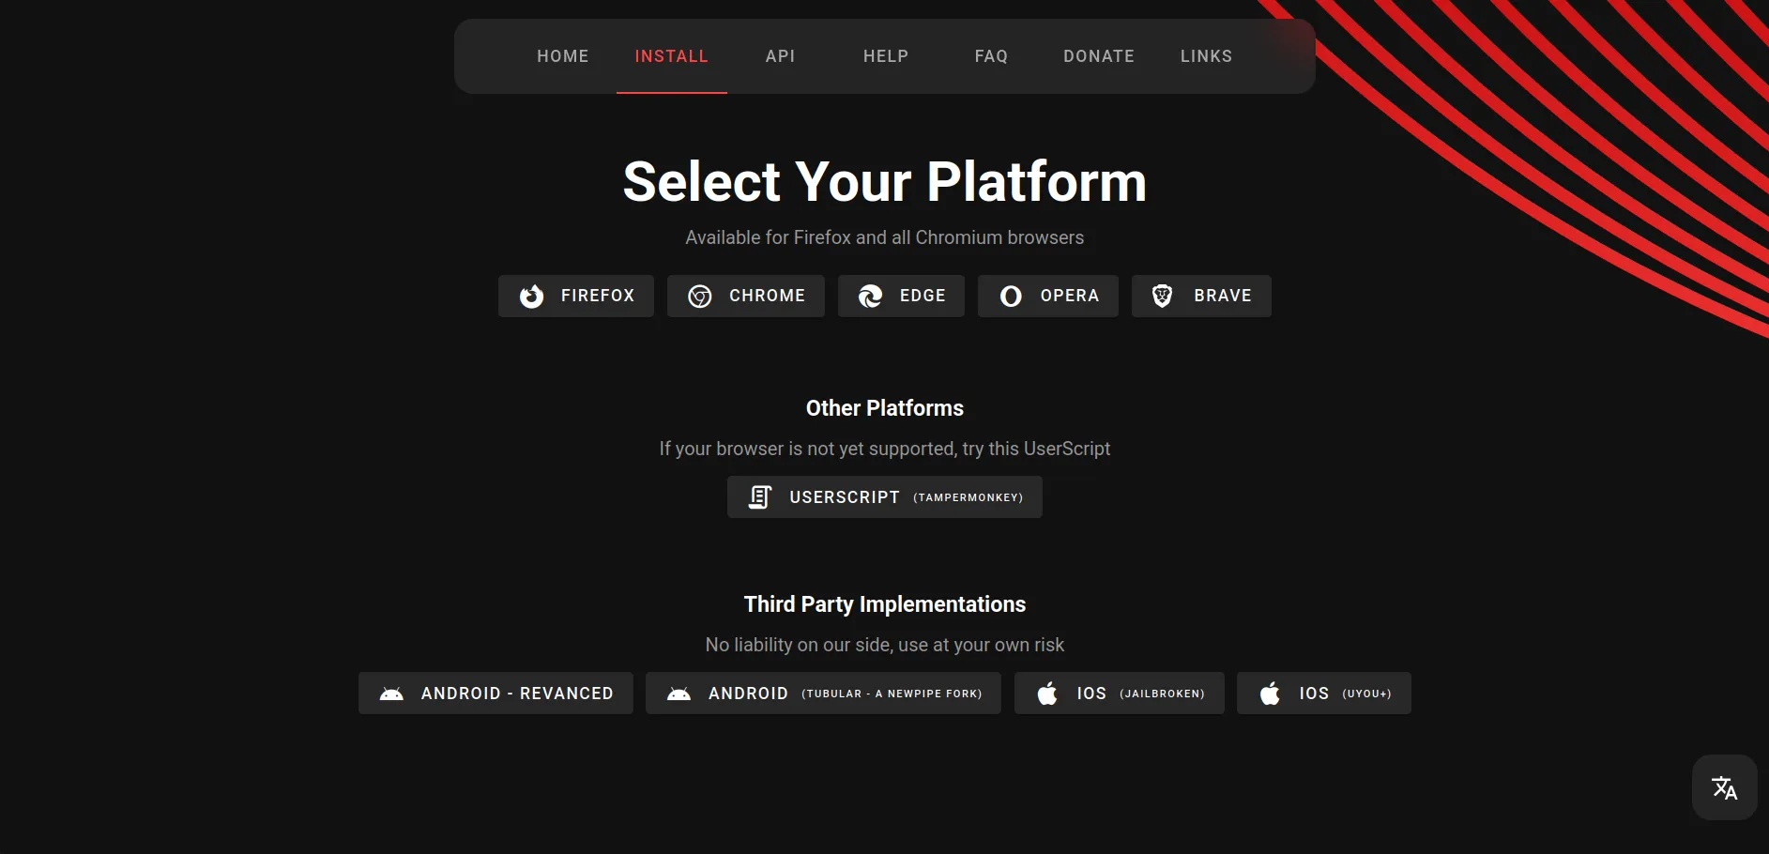This screenshot has width=1769, height=854.
Task: Open Android Tubular NewPipe fork button
Action: point(823,694)
